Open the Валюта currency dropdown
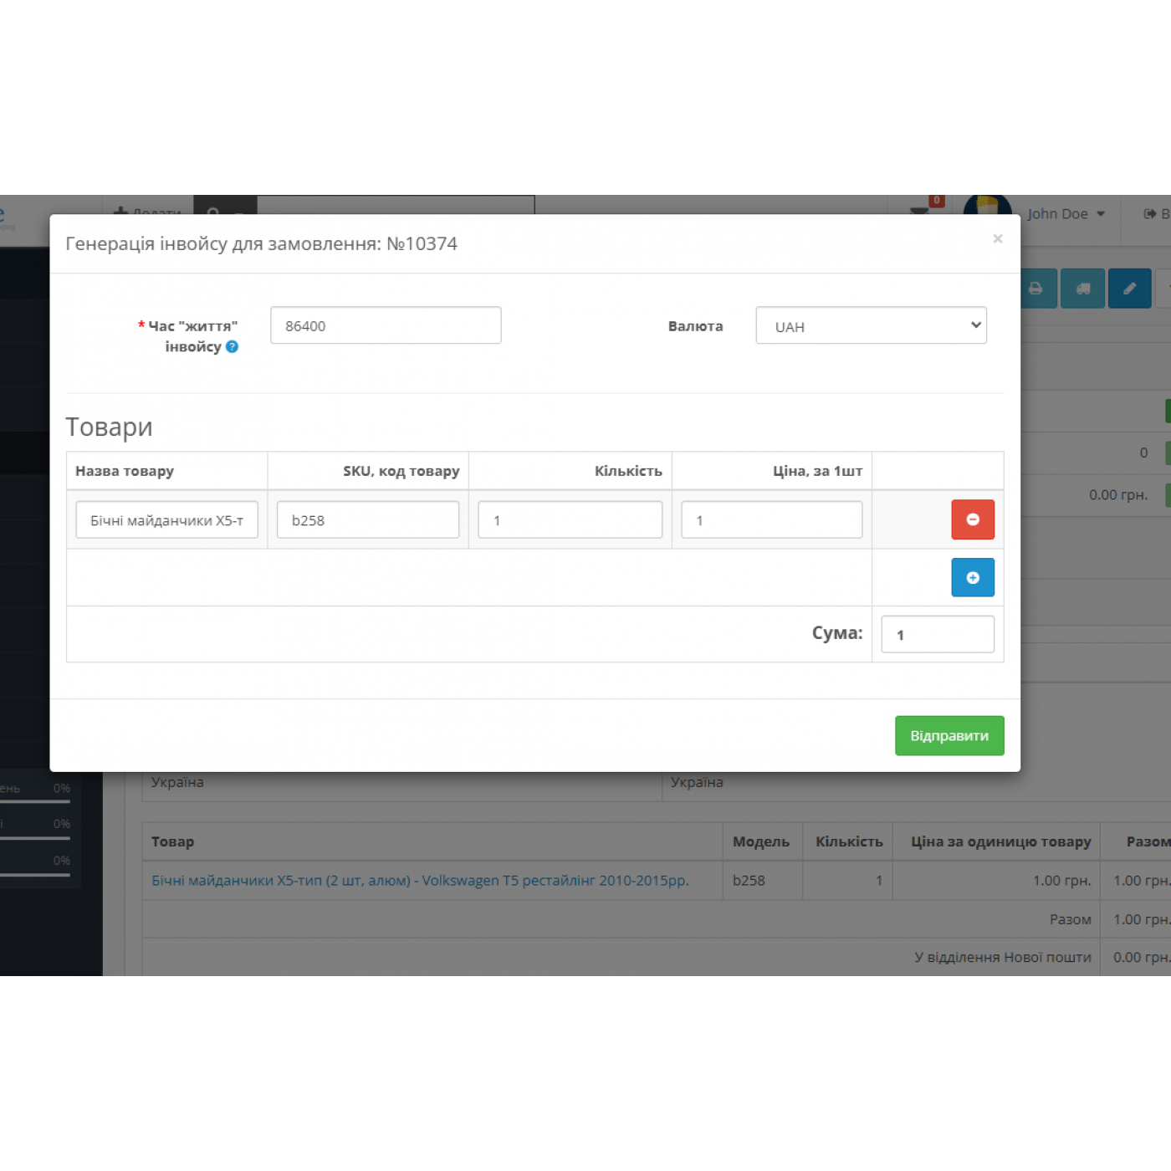The width and height of the screenshot is (1171, 1171). (871, 325)
